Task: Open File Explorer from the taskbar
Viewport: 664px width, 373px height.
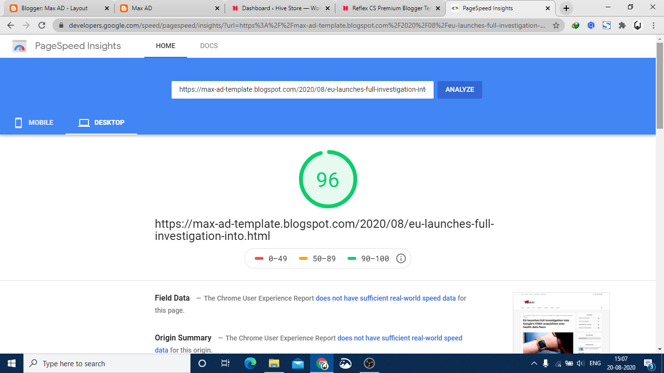Action: 274,363
